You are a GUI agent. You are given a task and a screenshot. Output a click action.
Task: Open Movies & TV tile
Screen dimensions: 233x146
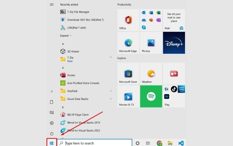[128, 96]
